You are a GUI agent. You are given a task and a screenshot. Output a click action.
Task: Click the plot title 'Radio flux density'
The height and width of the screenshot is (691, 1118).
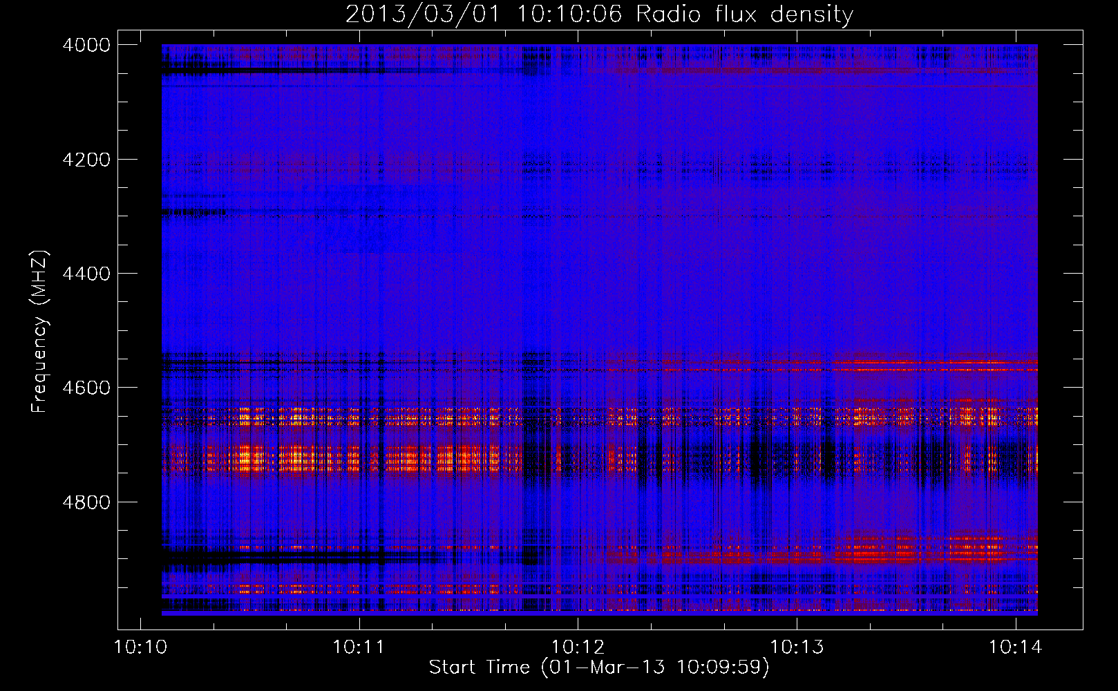pyautogui.click(x=744, y=15)
